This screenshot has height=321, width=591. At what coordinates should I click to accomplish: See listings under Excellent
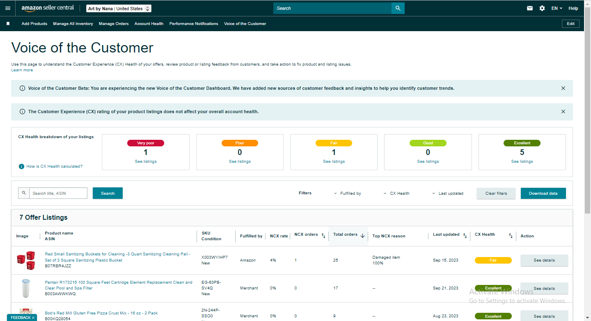coord(522,162)
